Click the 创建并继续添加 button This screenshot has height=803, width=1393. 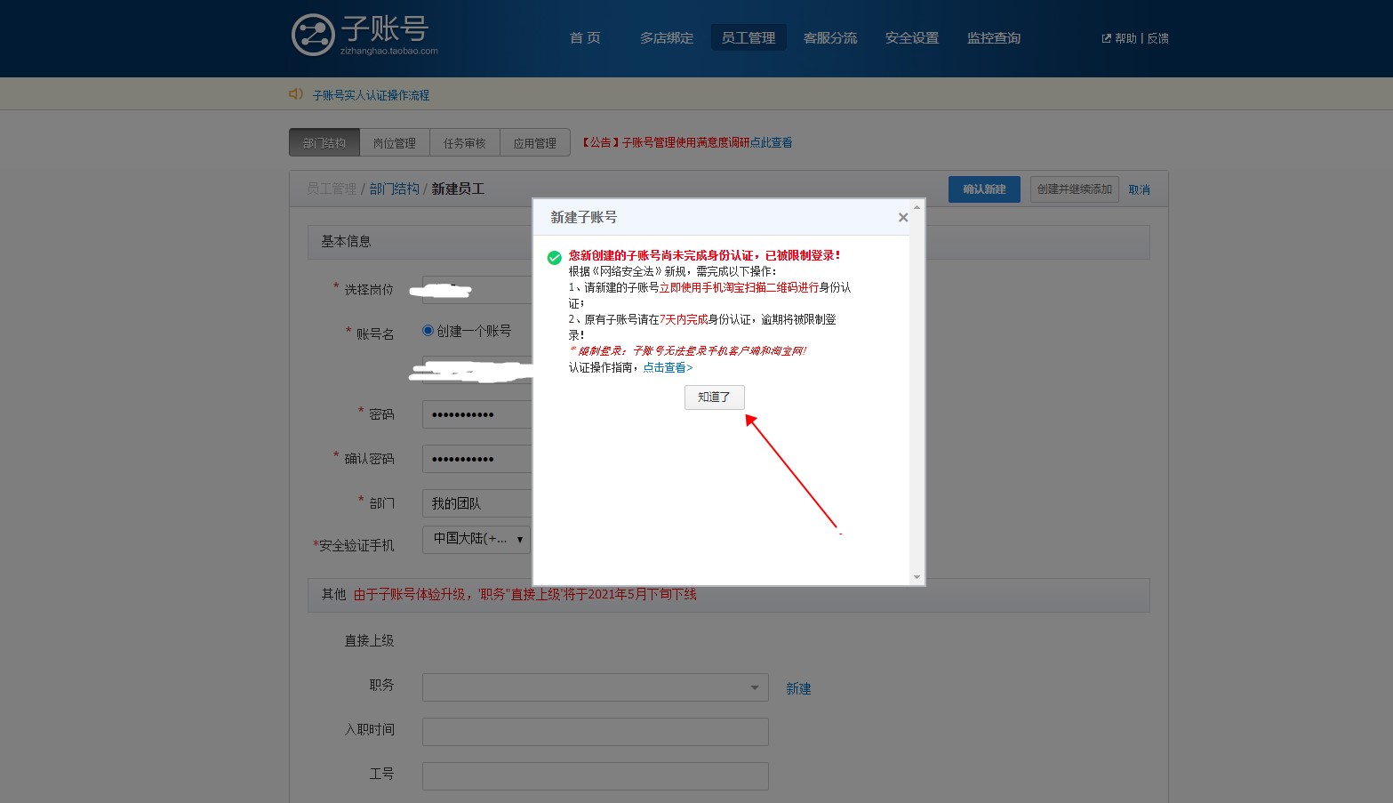pos(1074,189)
